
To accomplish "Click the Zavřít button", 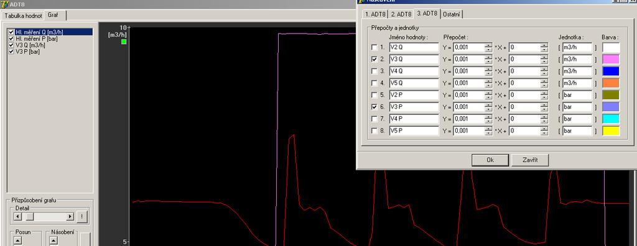I will coord(530,160).
